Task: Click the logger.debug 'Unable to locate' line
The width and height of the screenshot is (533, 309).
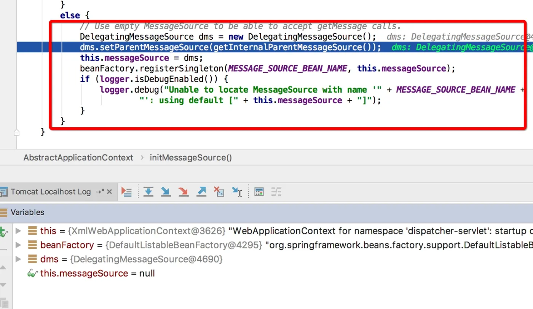Action: [x=313, y=90]
